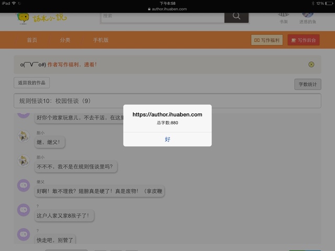
Task: Select the message 这户人家又家8孩子了！
Action: point(62,215)
